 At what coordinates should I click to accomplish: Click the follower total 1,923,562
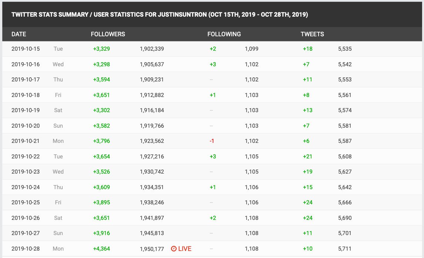(x=152, y=141)
